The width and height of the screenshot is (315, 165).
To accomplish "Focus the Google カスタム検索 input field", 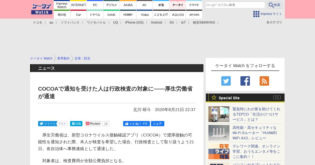I will click(x=235, y=5).
